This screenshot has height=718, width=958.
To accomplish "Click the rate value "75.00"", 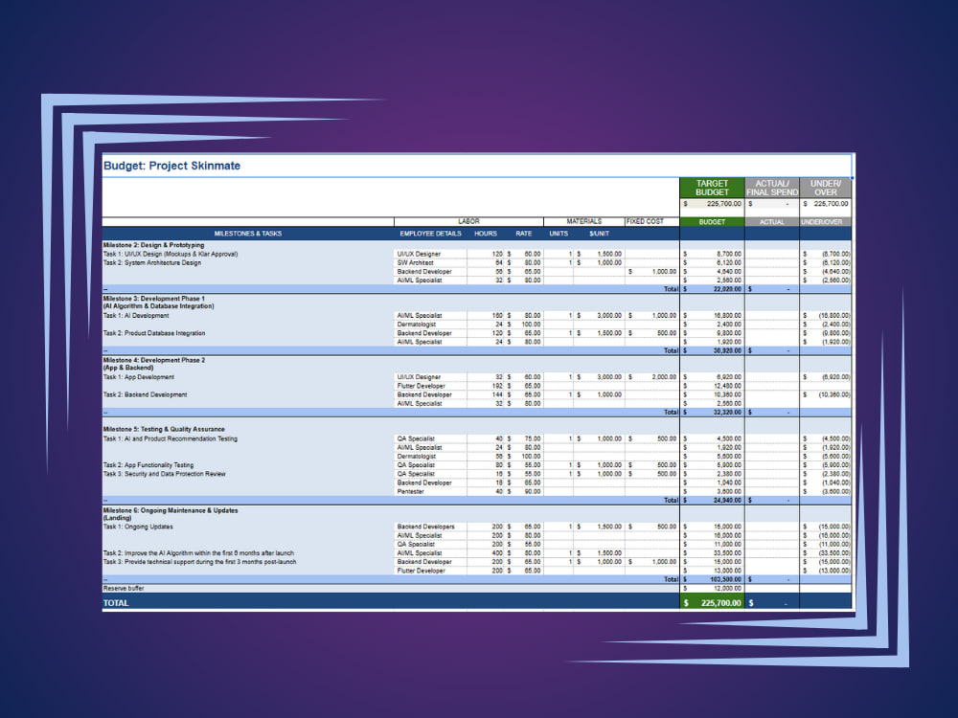I will (532, 439).
